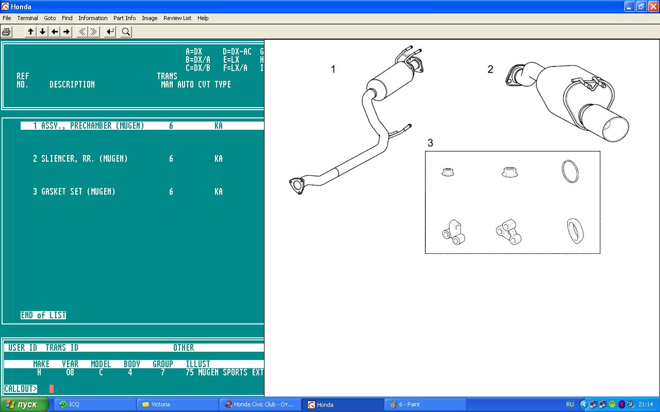The height and width of the screenshot is (412, 660).
Task: Click the down arrow toolbar button
Action: (43, 32)
